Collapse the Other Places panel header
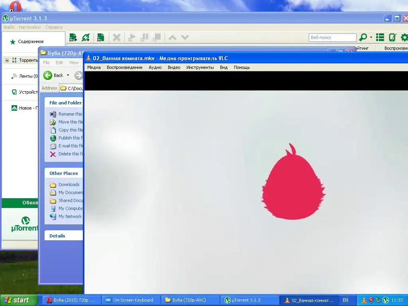The width and height of the screenshot is (408, 306). (64, 173)
